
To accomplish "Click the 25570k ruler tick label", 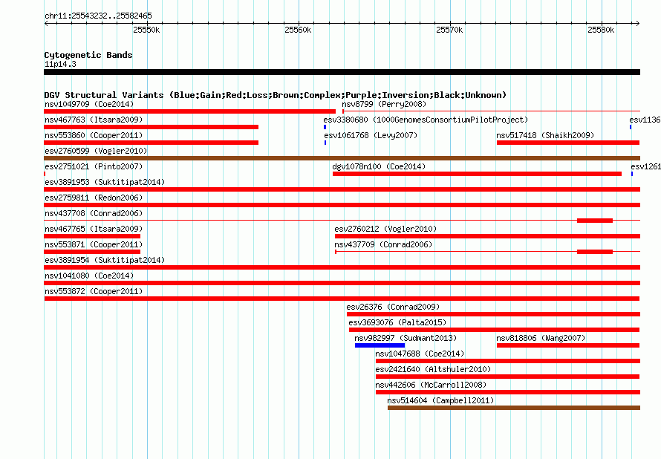I will click(449, 30).
